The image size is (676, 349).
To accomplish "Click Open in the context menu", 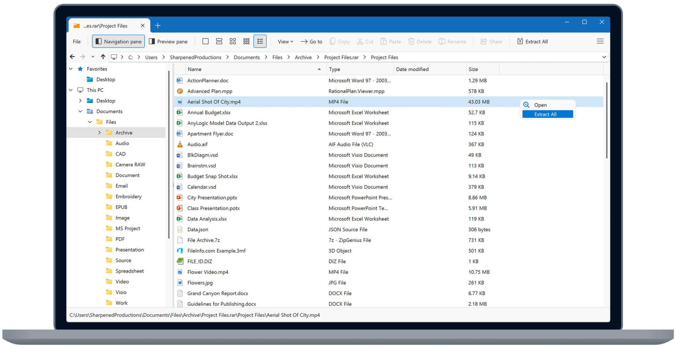I will (540, 105).
